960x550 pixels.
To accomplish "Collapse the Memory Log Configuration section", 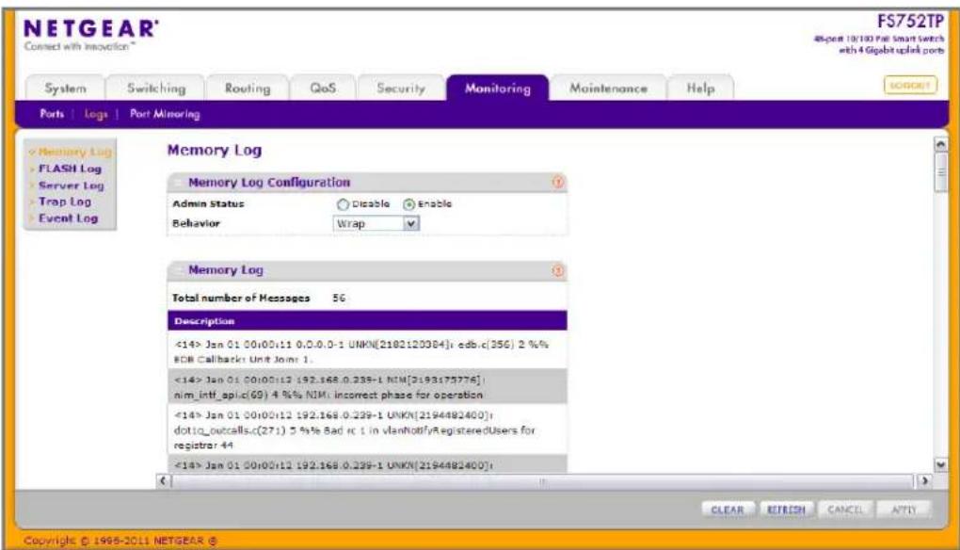I will point(178,183).
